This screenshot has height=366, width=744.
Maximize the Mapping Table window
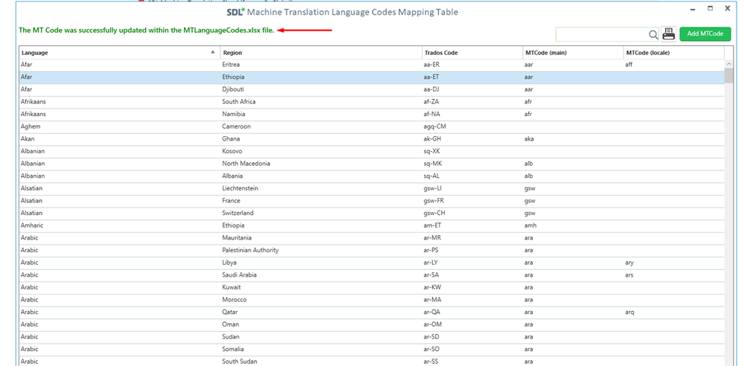[x=711, y=8]
